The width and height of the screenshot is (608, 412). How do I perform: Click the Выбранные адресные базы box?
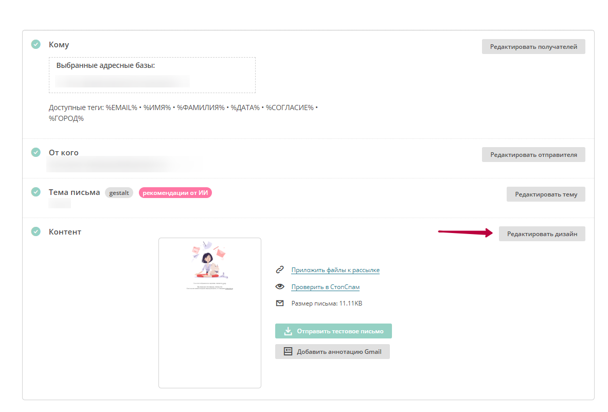point(152,75)
